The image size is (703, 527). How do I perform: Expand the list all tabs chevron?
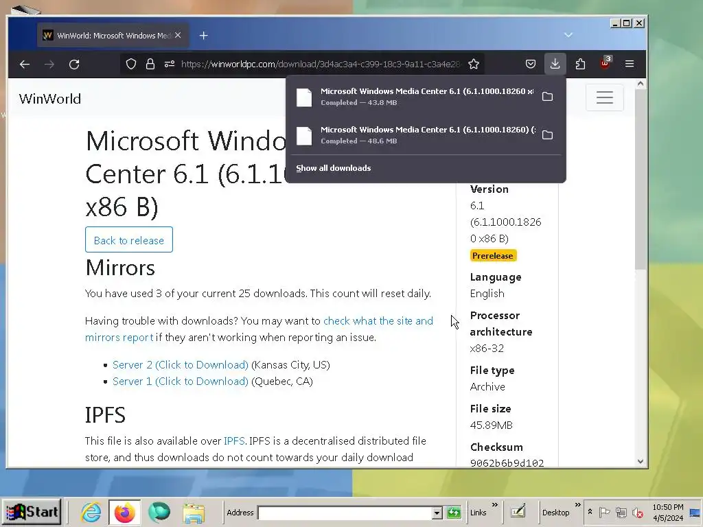click(x=568, y=35)
